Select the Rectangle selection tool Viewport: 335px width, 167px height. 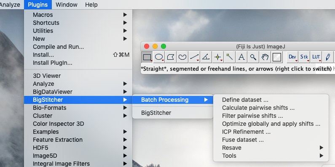point(147,57)
